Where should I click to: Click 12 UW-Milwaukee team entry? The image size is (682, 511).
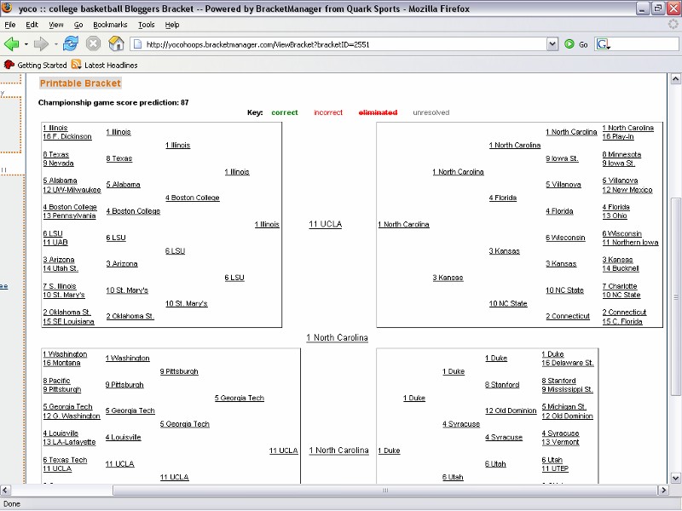(x=72, y=190)
